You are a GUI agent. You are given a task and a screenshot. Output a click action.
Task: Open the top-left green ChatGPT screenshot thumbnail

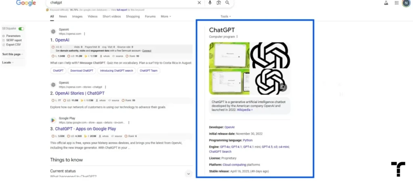point(229,55)
